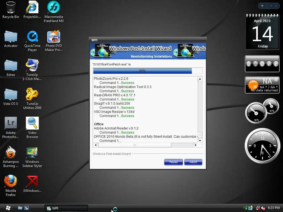Click the Office category heading in log
Screen dimensions: 283x212
coord(99,124)
